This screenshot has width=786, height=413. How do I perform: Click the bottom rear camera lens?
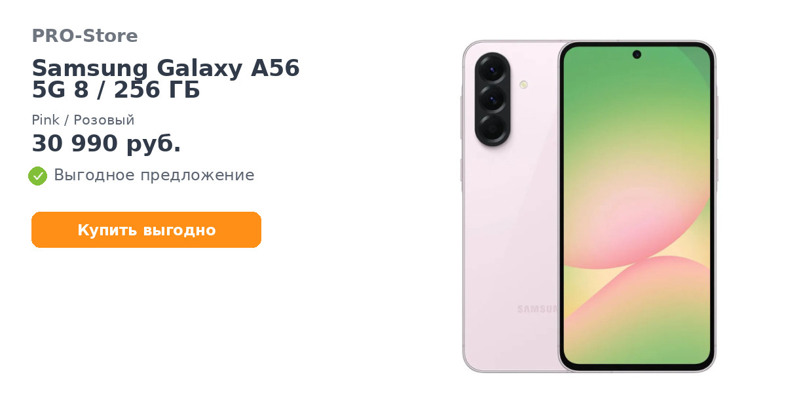point(493,129)
